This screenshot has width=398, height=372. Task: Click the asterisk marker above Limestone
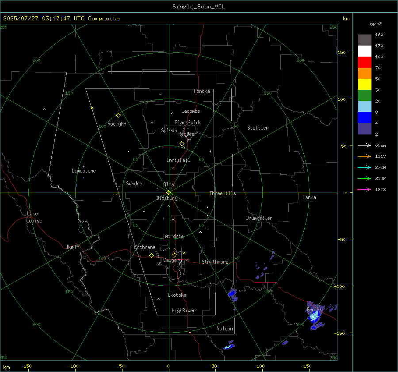pos(84,167)
